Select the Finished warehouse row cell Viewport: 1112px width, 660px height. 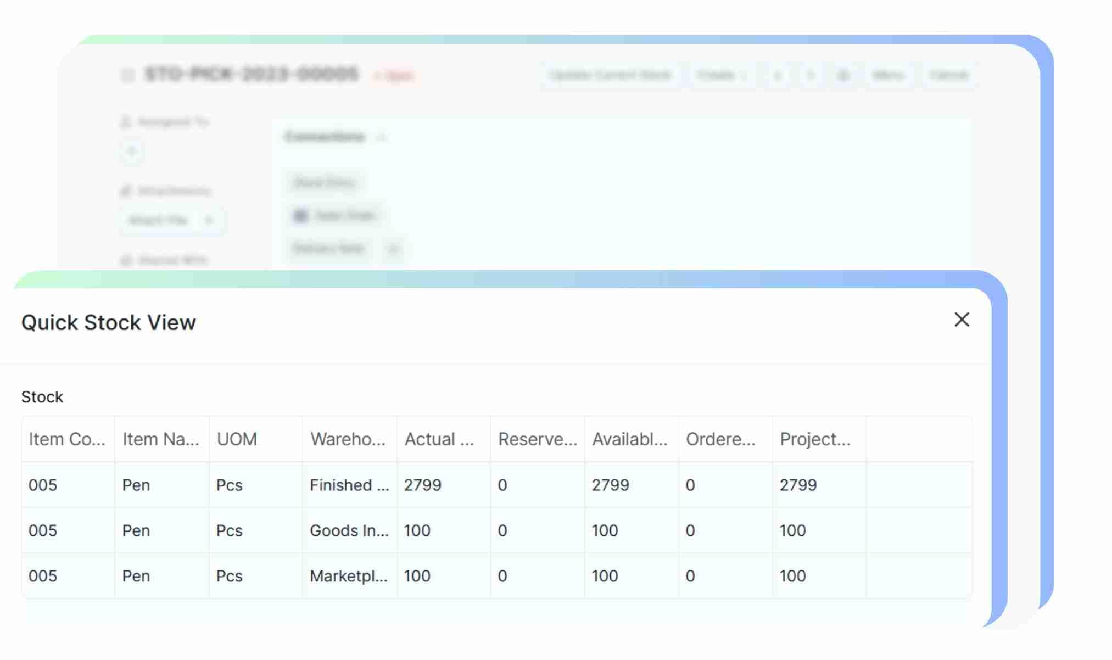(x=349, y=485)
